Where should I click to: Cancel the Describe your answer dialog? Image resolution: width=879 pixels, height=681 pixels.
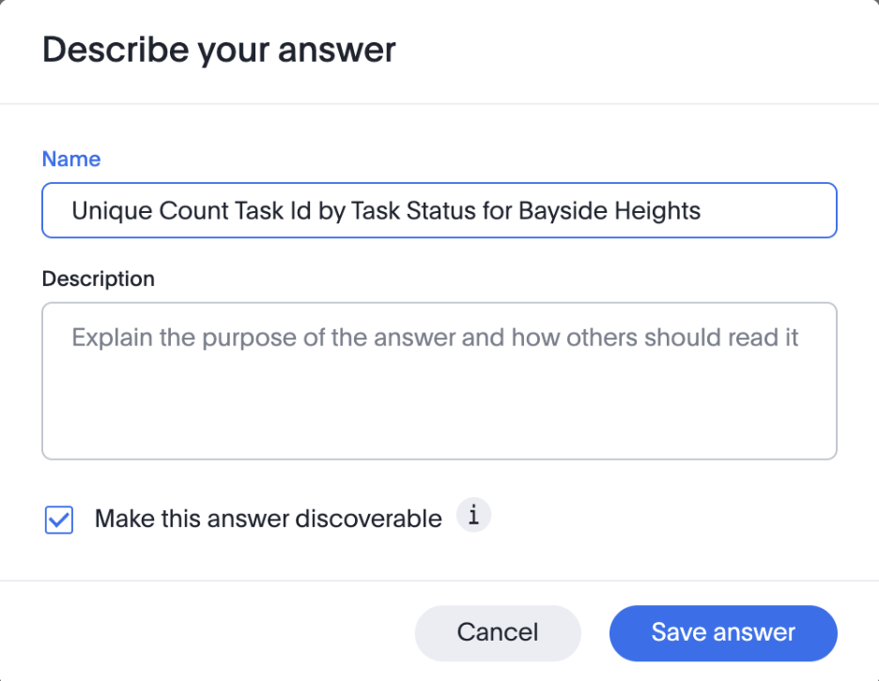498,632
